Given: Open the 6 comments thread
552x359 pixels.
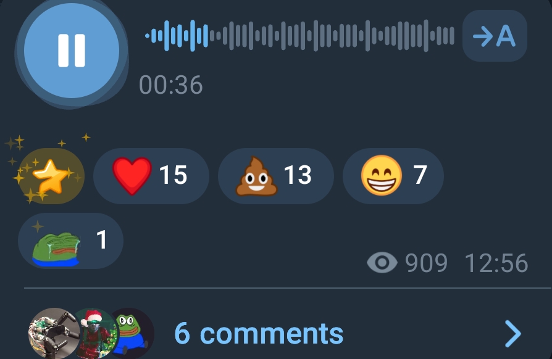Looking at the screenshot, I should tap(259, 333).
